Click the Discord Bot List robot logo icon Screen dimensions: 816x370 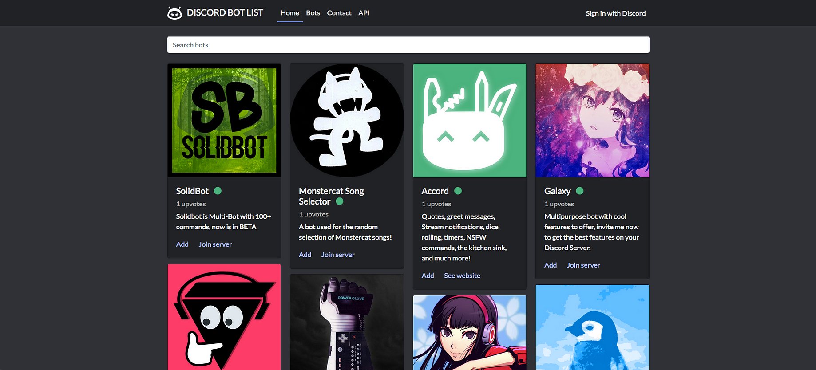[174, 13]
